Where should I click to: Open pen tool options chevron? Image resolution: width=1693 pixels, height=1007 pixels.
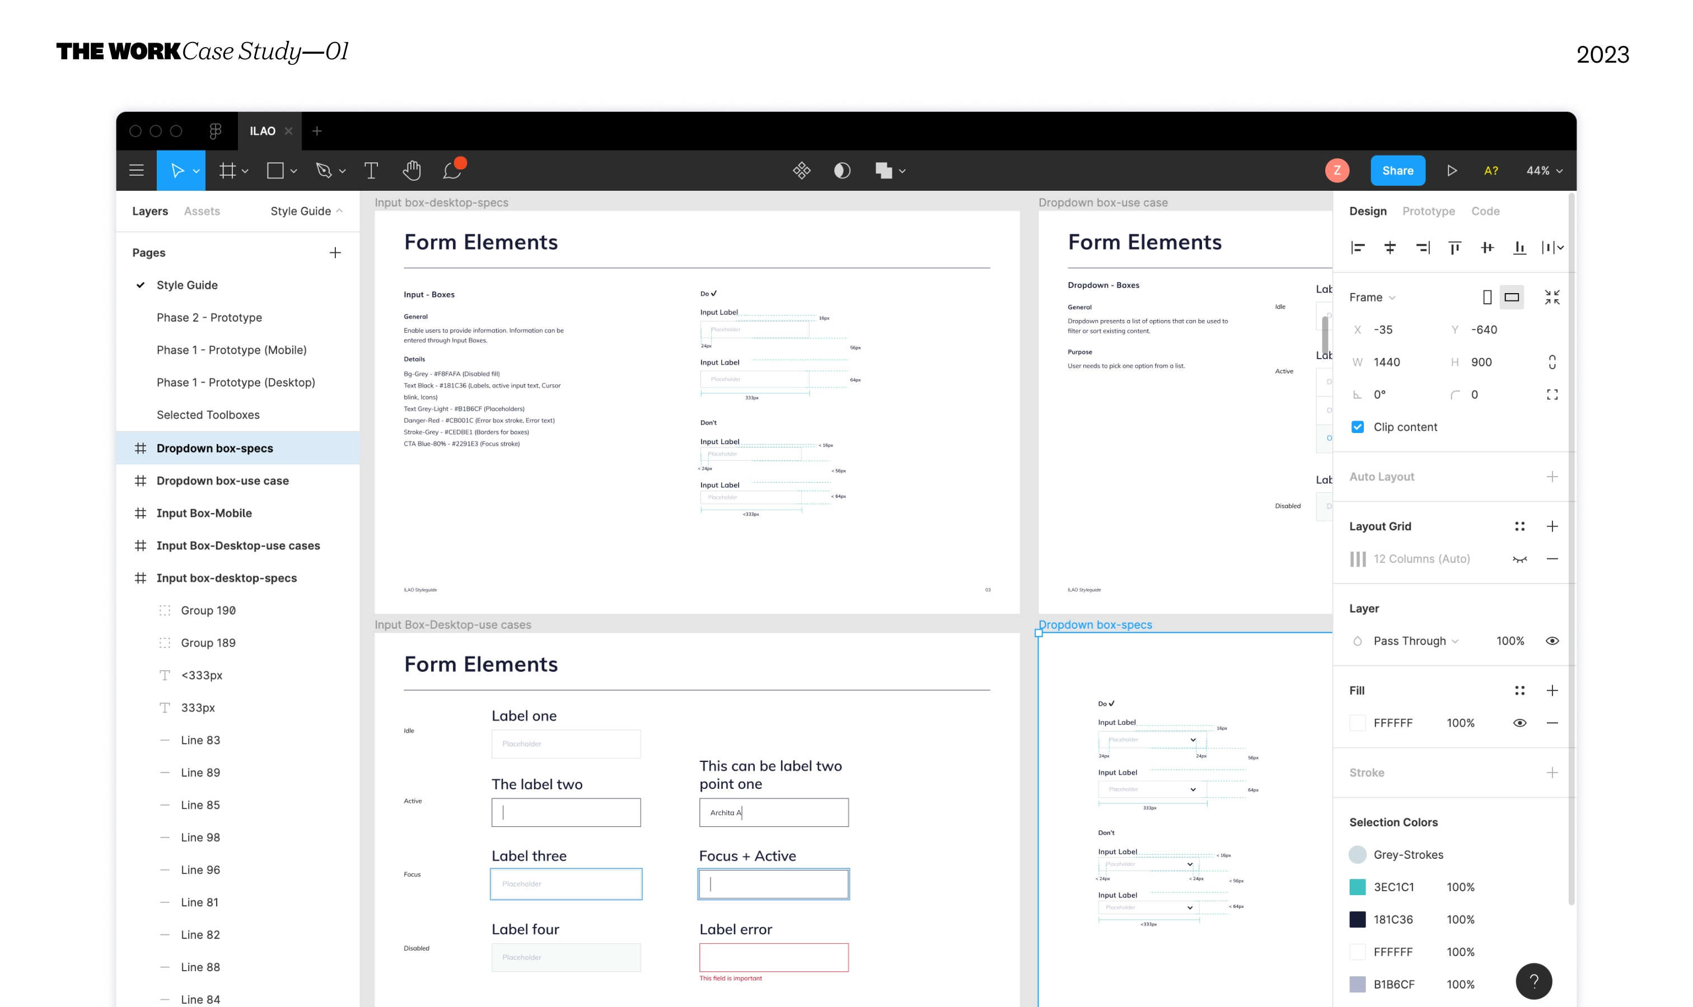(342, 171)
